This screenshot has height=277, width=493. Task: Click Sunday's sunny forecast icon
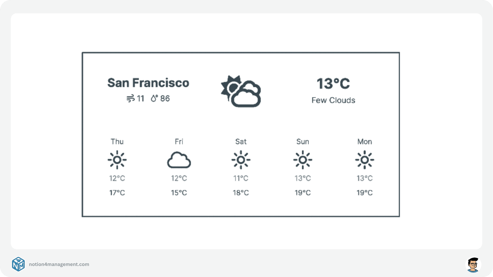303,159
